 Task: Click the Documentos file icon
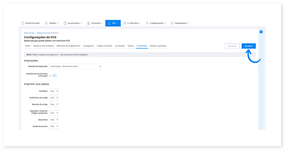65,23
